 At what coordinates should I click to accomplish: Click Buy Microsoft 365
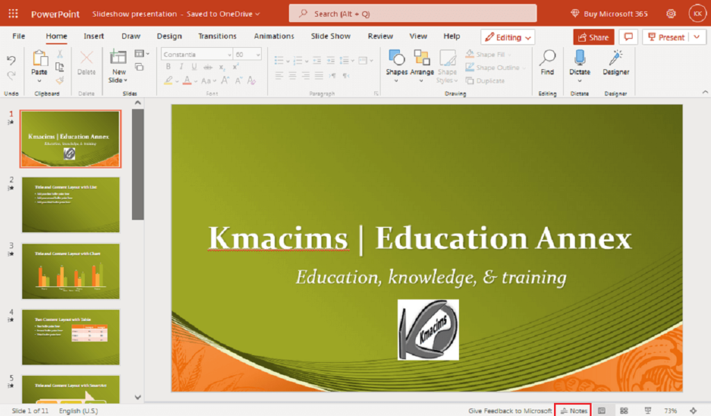608,14
